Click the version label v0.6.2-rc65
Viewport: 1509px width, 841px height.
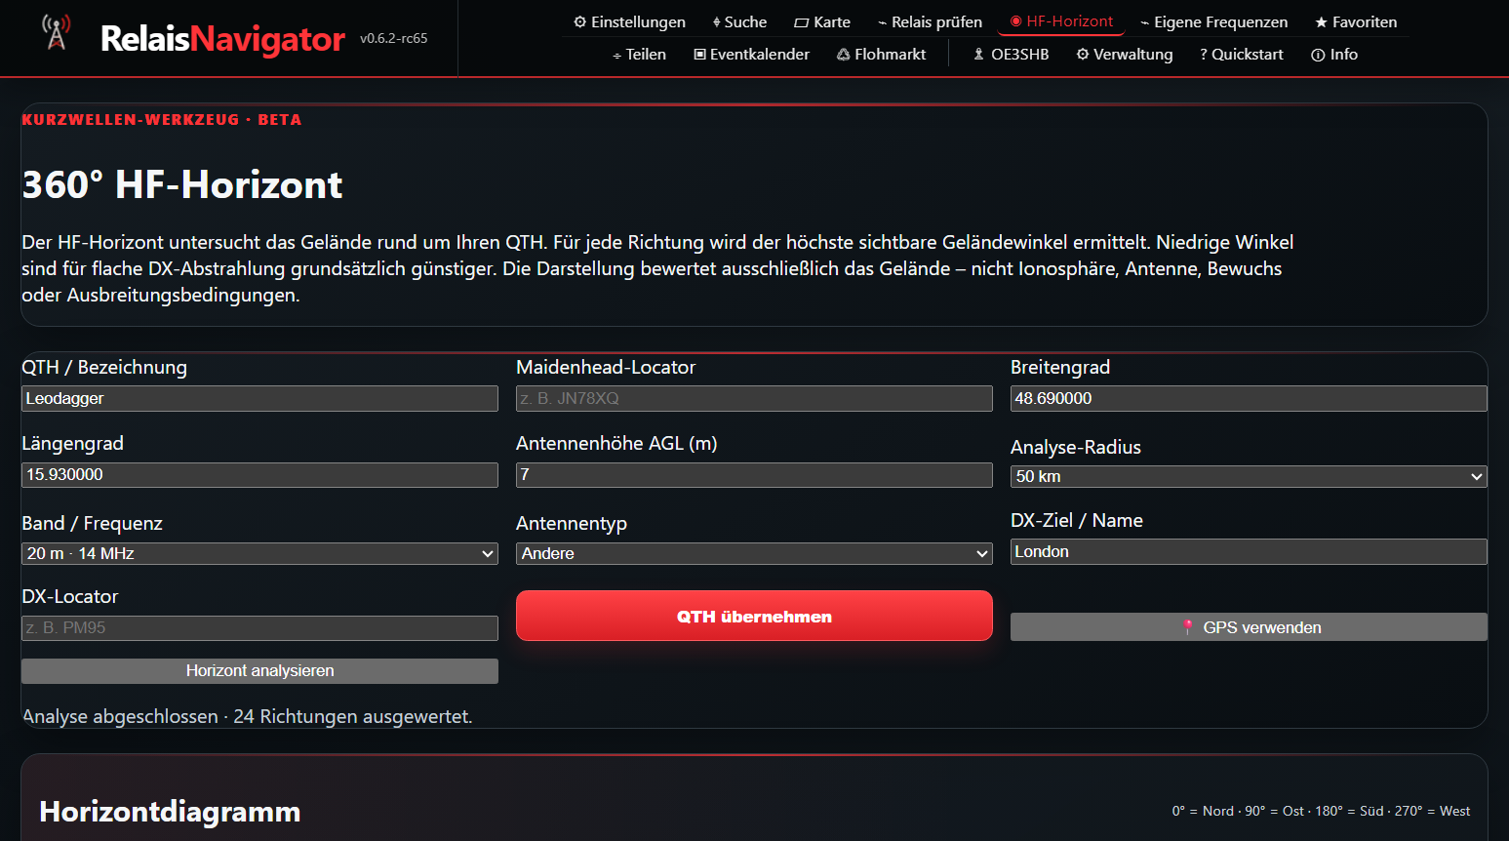click(394, 38)
